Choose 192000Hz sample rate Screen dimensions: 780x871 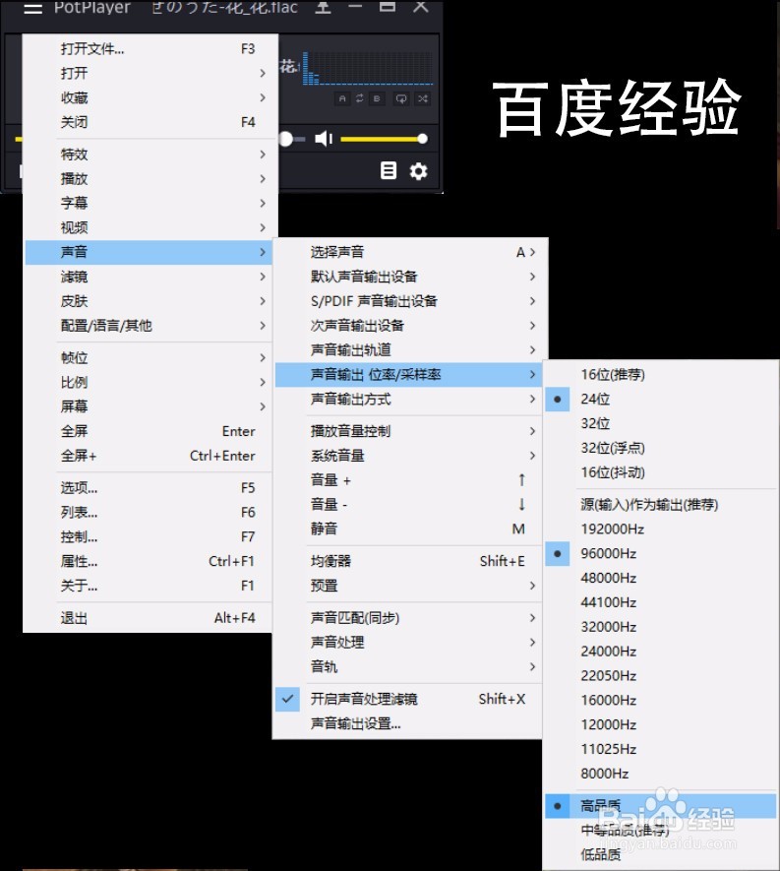point(661,529)
